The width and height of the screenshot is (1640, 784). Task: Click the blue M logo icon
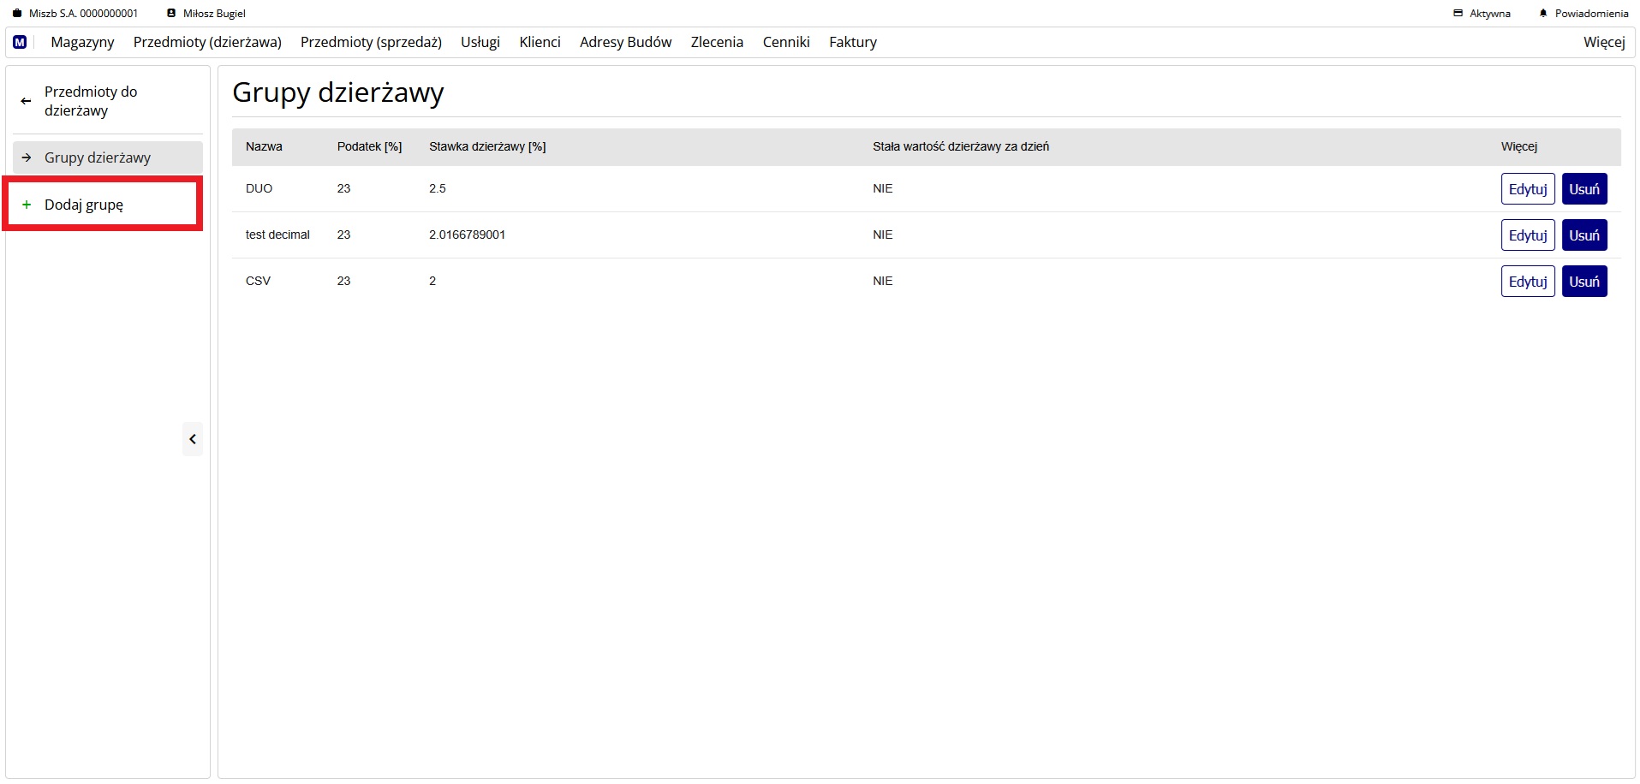[20, 42]
